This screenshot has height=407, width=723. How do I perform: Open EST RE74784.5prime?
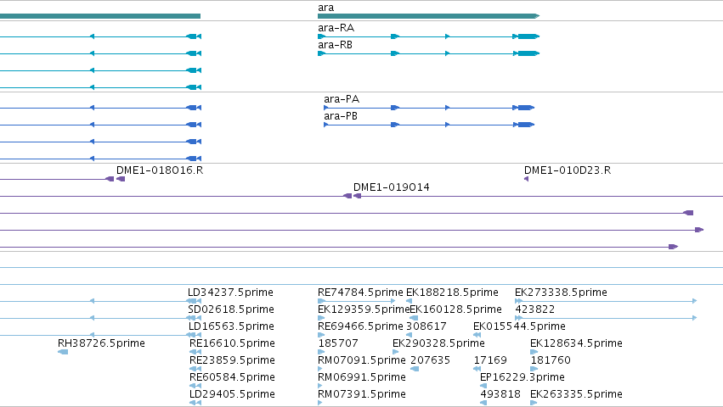coord(360,293)
